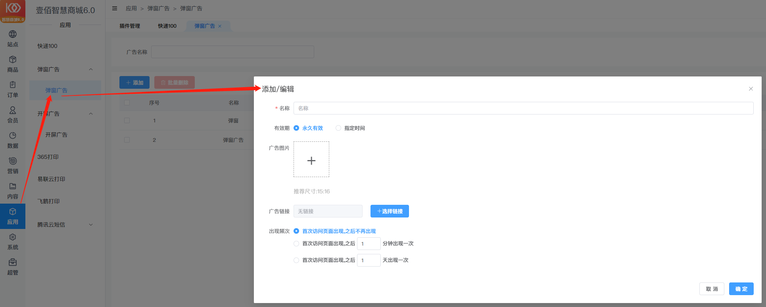Open the 商品 section in sidebar
Image resolution: width=766 pixels, height=307 pixels.
[x=13, y=64]
